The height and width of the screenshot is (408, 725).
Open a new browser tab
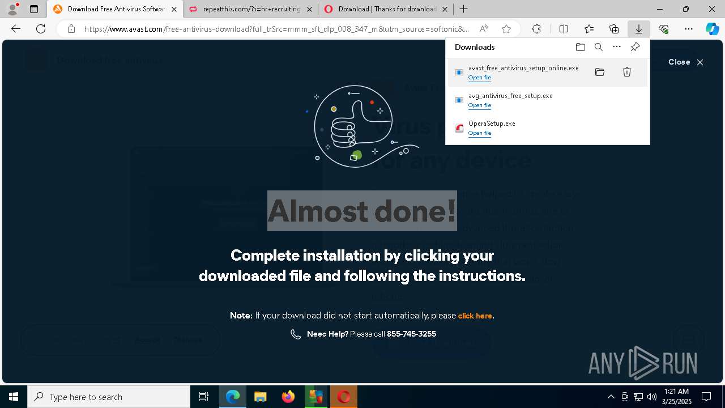point(464,9)
